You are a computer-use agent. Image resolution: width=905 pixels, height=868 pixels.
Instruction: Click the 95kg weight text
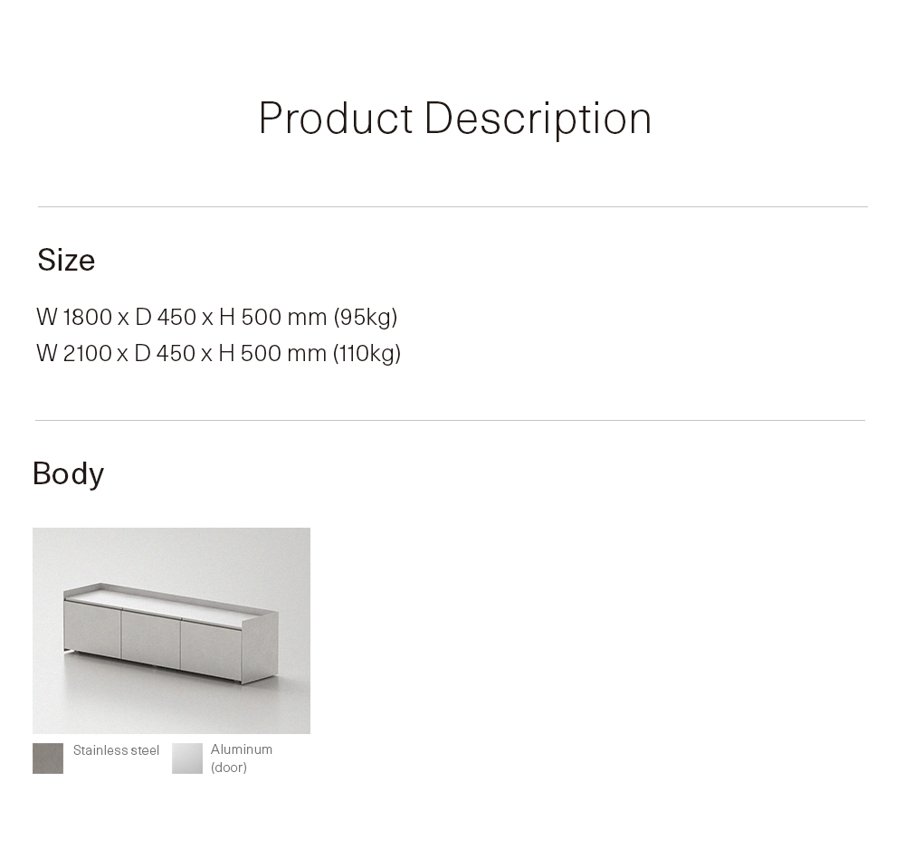[366, 318]
